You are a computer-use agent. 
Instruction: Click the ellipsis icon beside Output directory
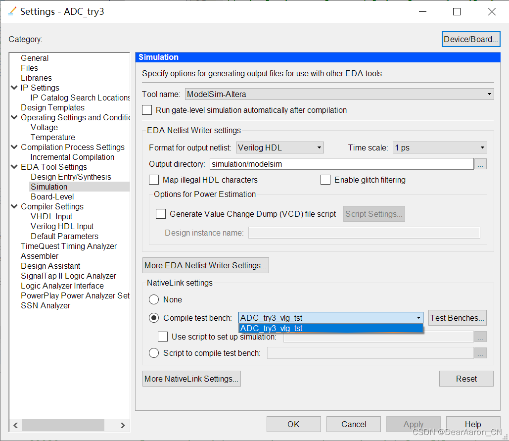coord(480,164)
